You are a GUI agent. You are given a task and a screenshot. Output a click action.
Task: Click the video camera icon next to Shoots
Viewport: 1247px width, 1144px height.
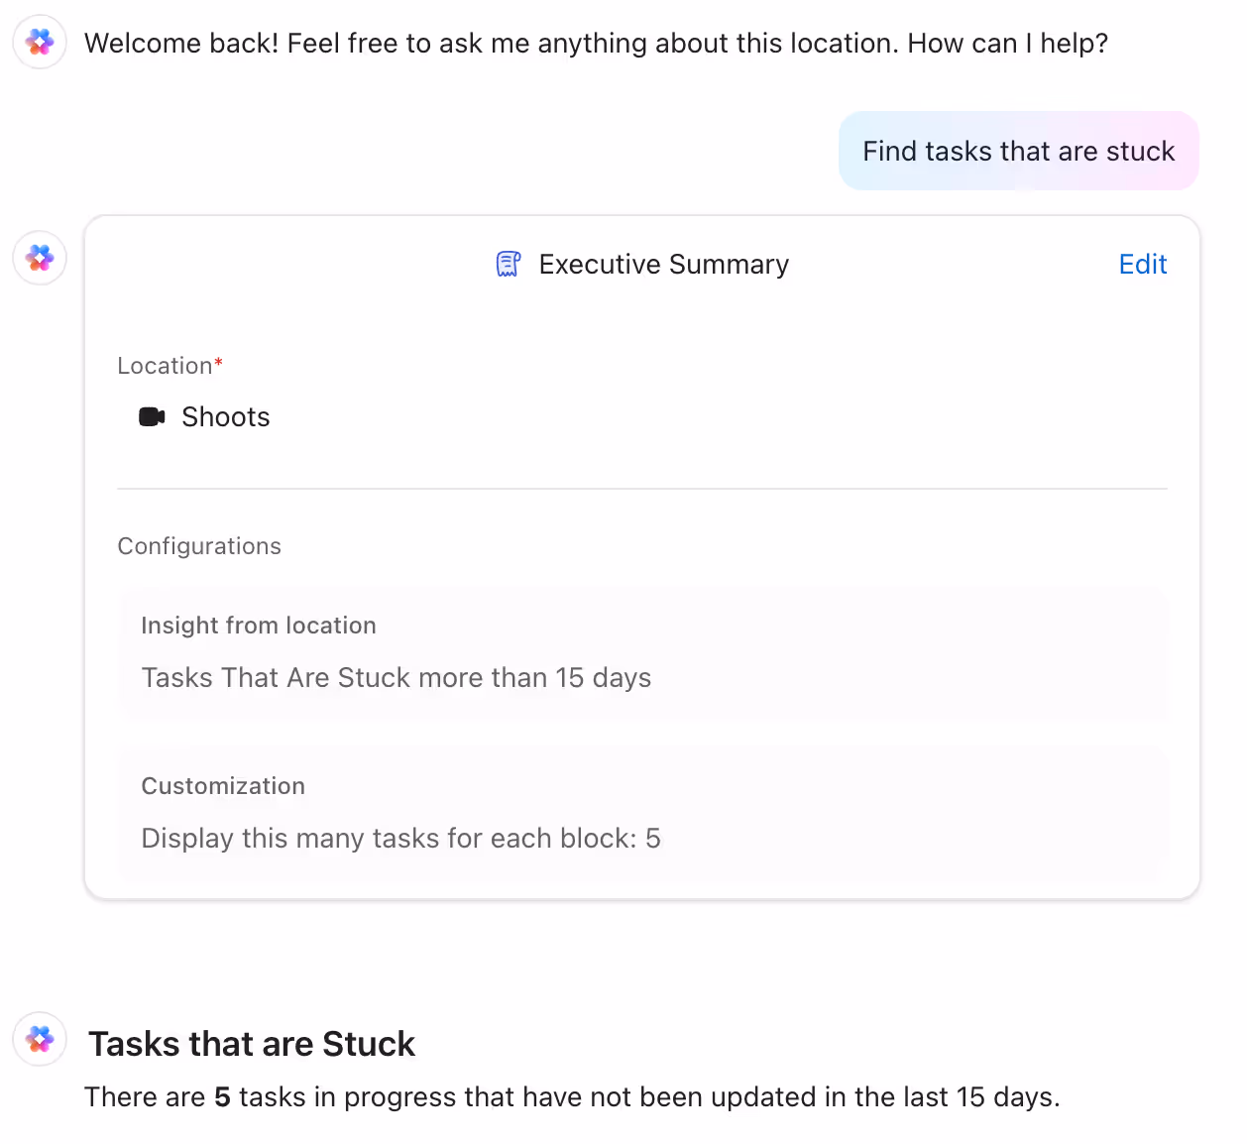[x=152, y=416]
